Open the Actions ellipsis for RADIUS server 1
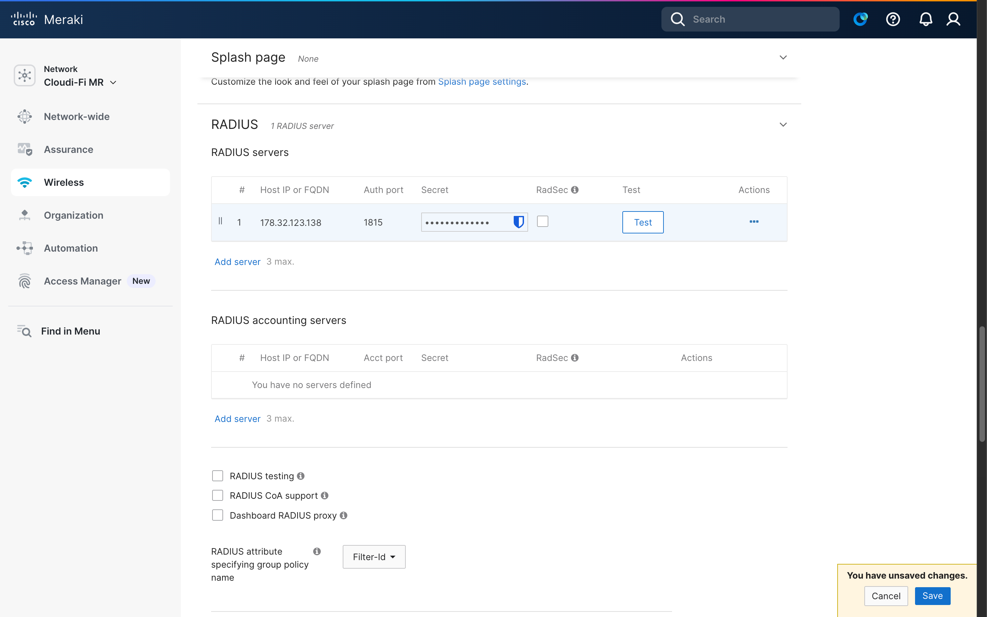Screen dimensions: 987x617 point(754,222)
